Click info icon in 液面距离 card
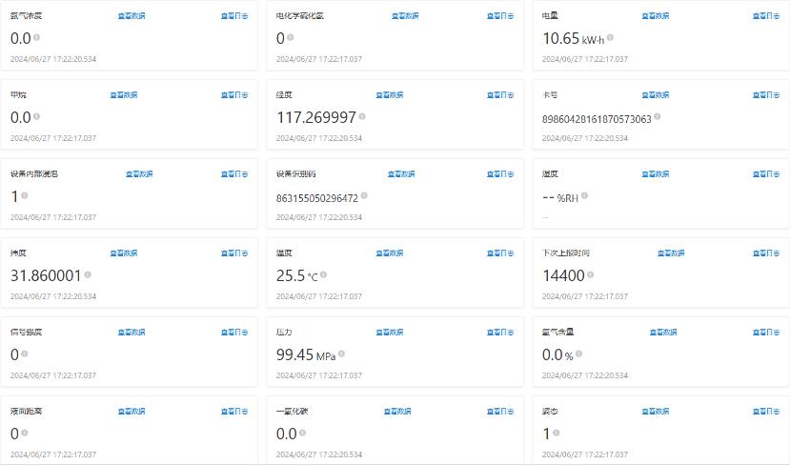This screenshot has height=465, width=790. (x=24, y=433)
